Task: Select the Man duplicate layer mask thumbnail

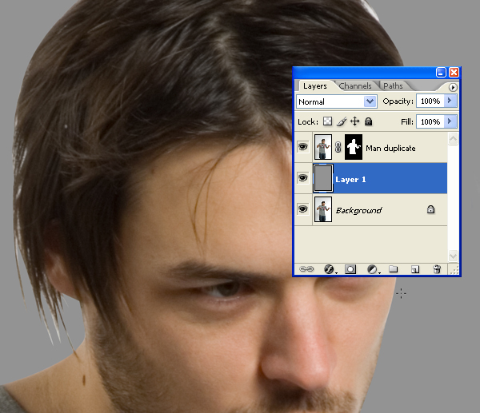Action: pyautogui.click(x=354, y=147)
